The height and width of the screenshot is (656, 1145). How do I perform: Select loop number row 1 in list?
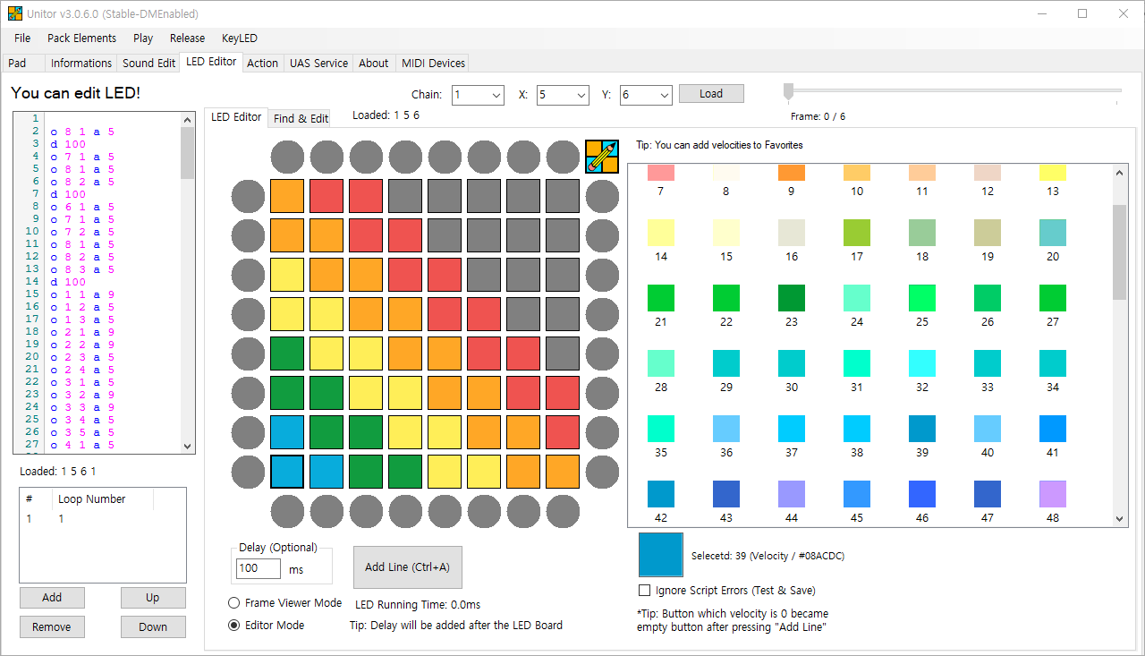(102, 519)
